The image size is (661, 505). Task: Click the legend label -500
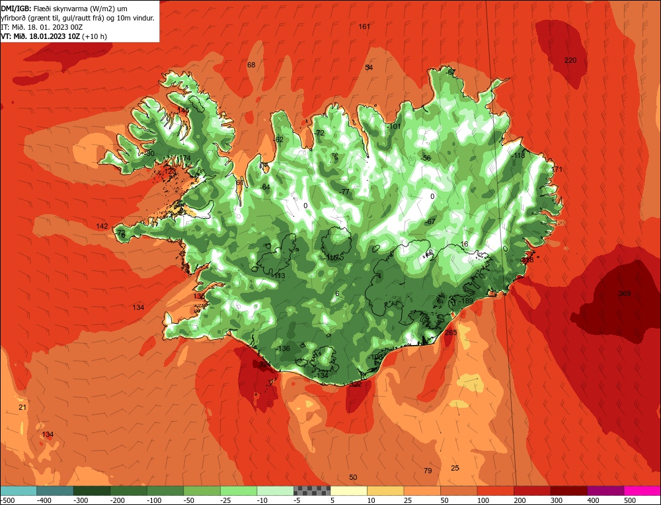[7, 500]
